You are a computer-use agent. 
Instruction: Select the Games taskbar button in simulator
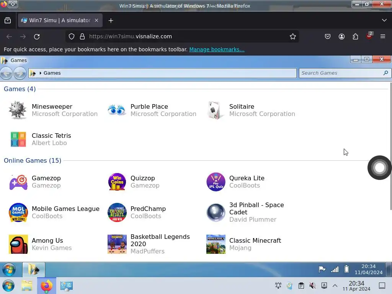pyautogui.click(x=34, y=270)
